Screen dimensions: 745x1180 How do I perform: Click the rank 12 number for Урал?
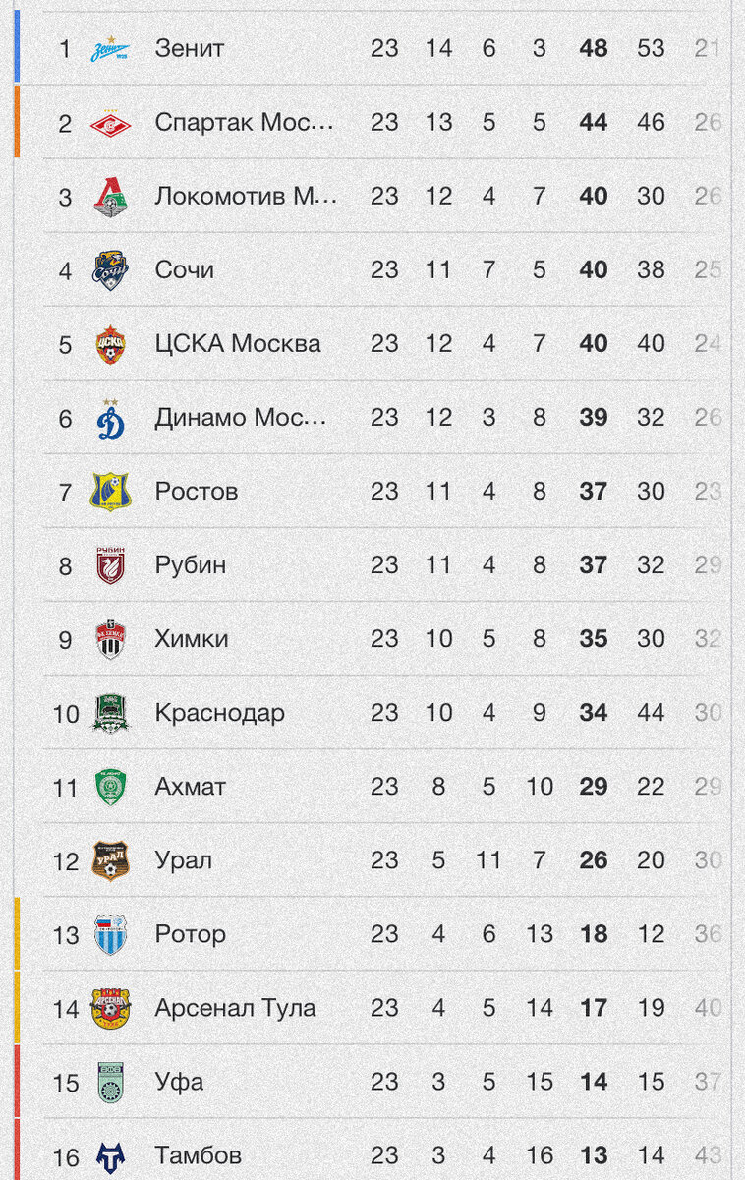click(x=65, y=861)
